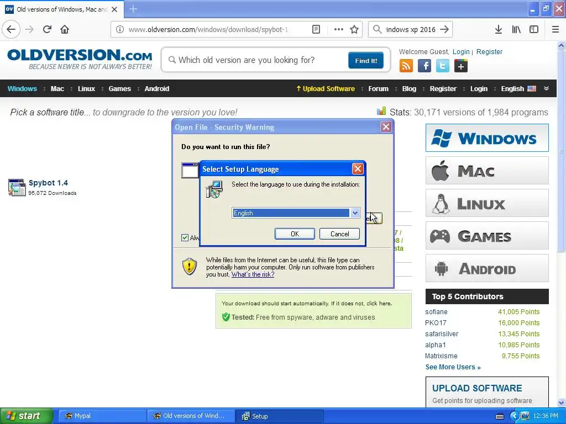Click the Register link beside Welcome Guest
Screen dimensions: 566x424
pos(489,51)
